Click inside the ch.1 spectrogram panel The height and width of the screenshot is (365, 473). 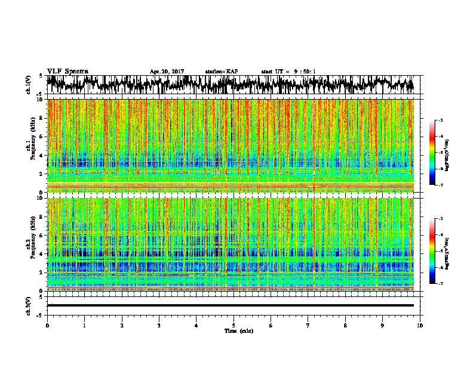pyautogui.click(x=230, y=146)
